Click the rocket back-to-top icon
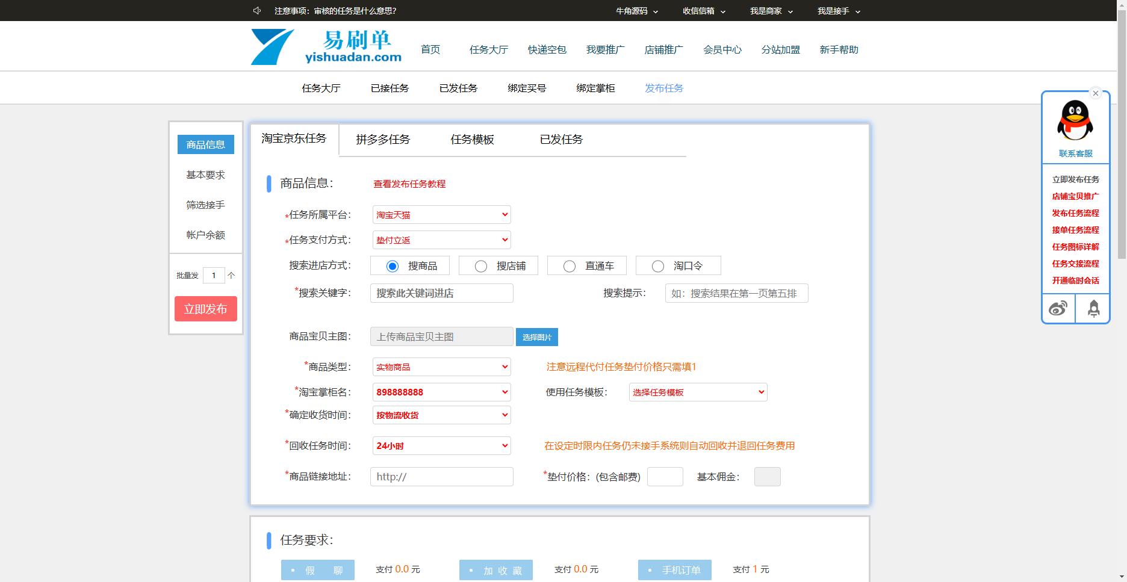 coord(1093,309)
